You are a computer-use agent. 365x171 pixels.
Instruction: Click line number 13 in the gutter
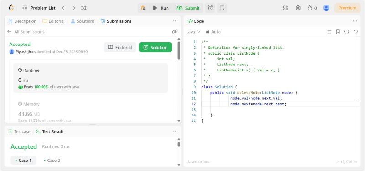coord(193,109)
